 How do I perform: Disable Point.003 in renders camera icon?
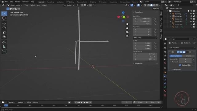tap(194, 22)
